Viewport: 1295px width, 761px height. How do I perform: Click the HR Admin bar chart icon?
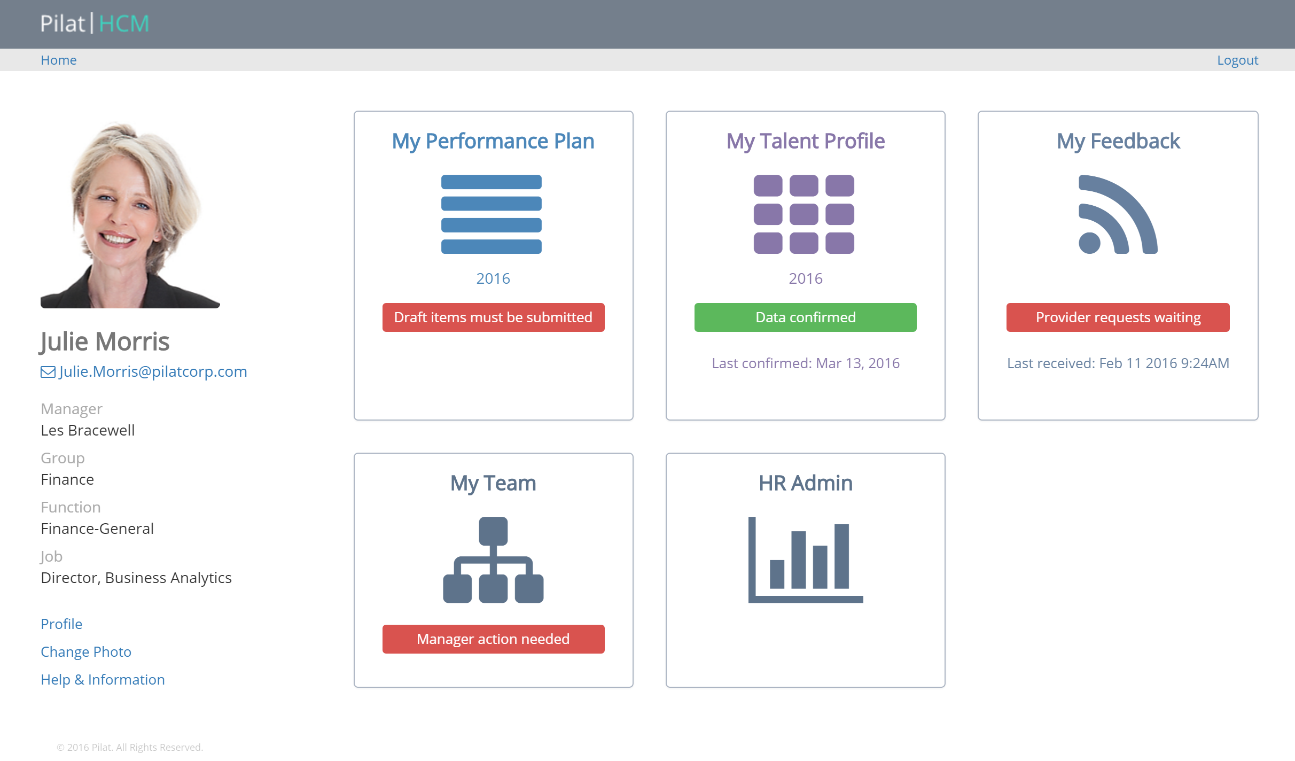[805, 560]
